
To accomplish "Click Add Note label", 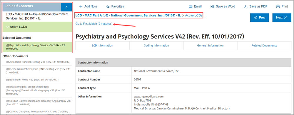I will click(x=91, y=6).
